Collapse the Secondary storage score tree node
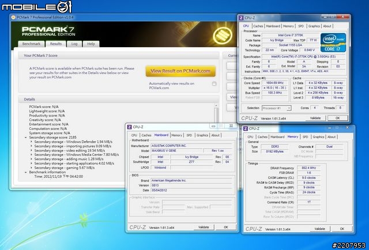 (x=25, y=137)
